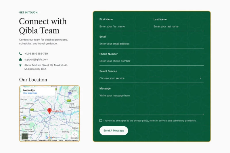Click the red London Eye map marker
The width and height of the screenshot is (230, 153).
click(x=49, y=111)
